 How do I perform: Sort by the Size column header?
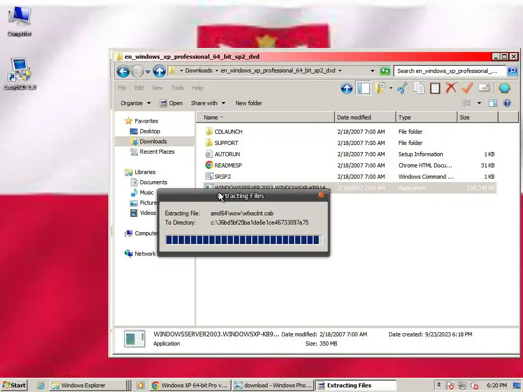pos(478,117)
